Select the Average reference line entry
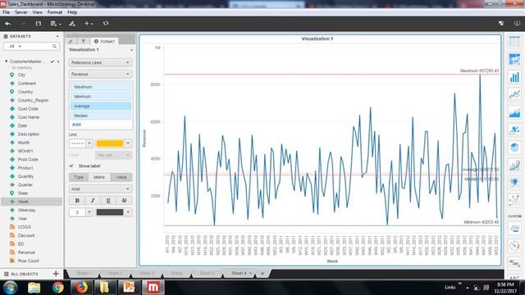Viewport: 525px width, 295px height. tap(101, 106)
